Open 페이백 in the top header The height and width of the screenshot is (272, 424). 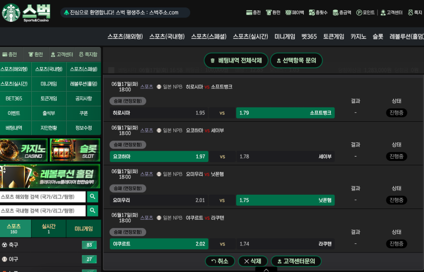(x=295, y=12)
